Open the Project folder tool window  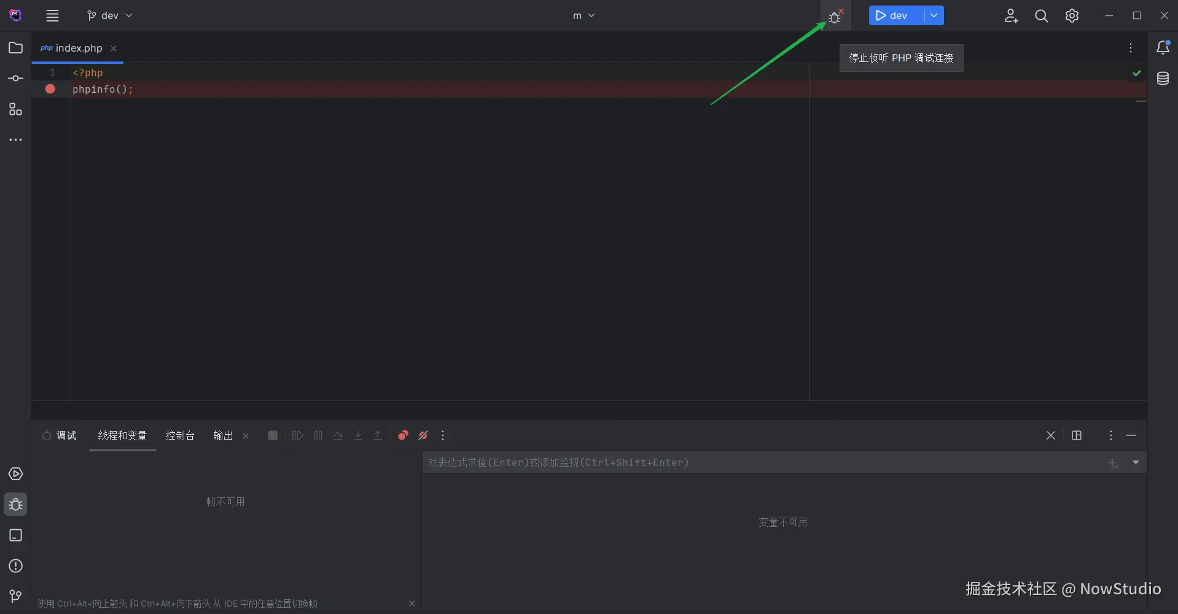(x=16, y=48)
